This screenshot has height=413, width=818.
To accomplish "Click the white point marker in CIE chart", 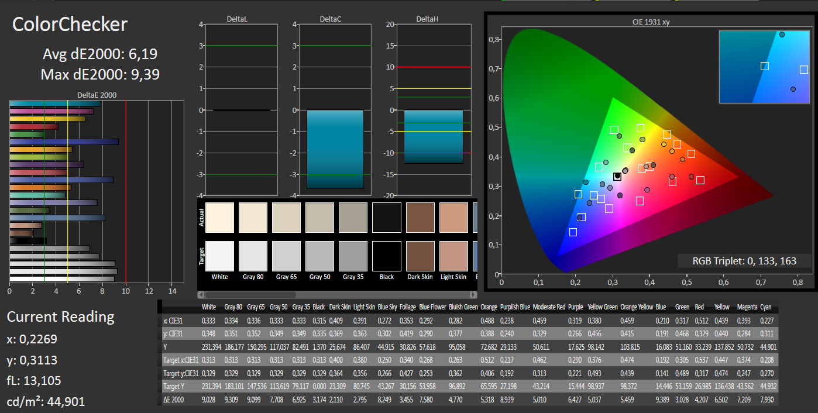I will pos(617,176).
